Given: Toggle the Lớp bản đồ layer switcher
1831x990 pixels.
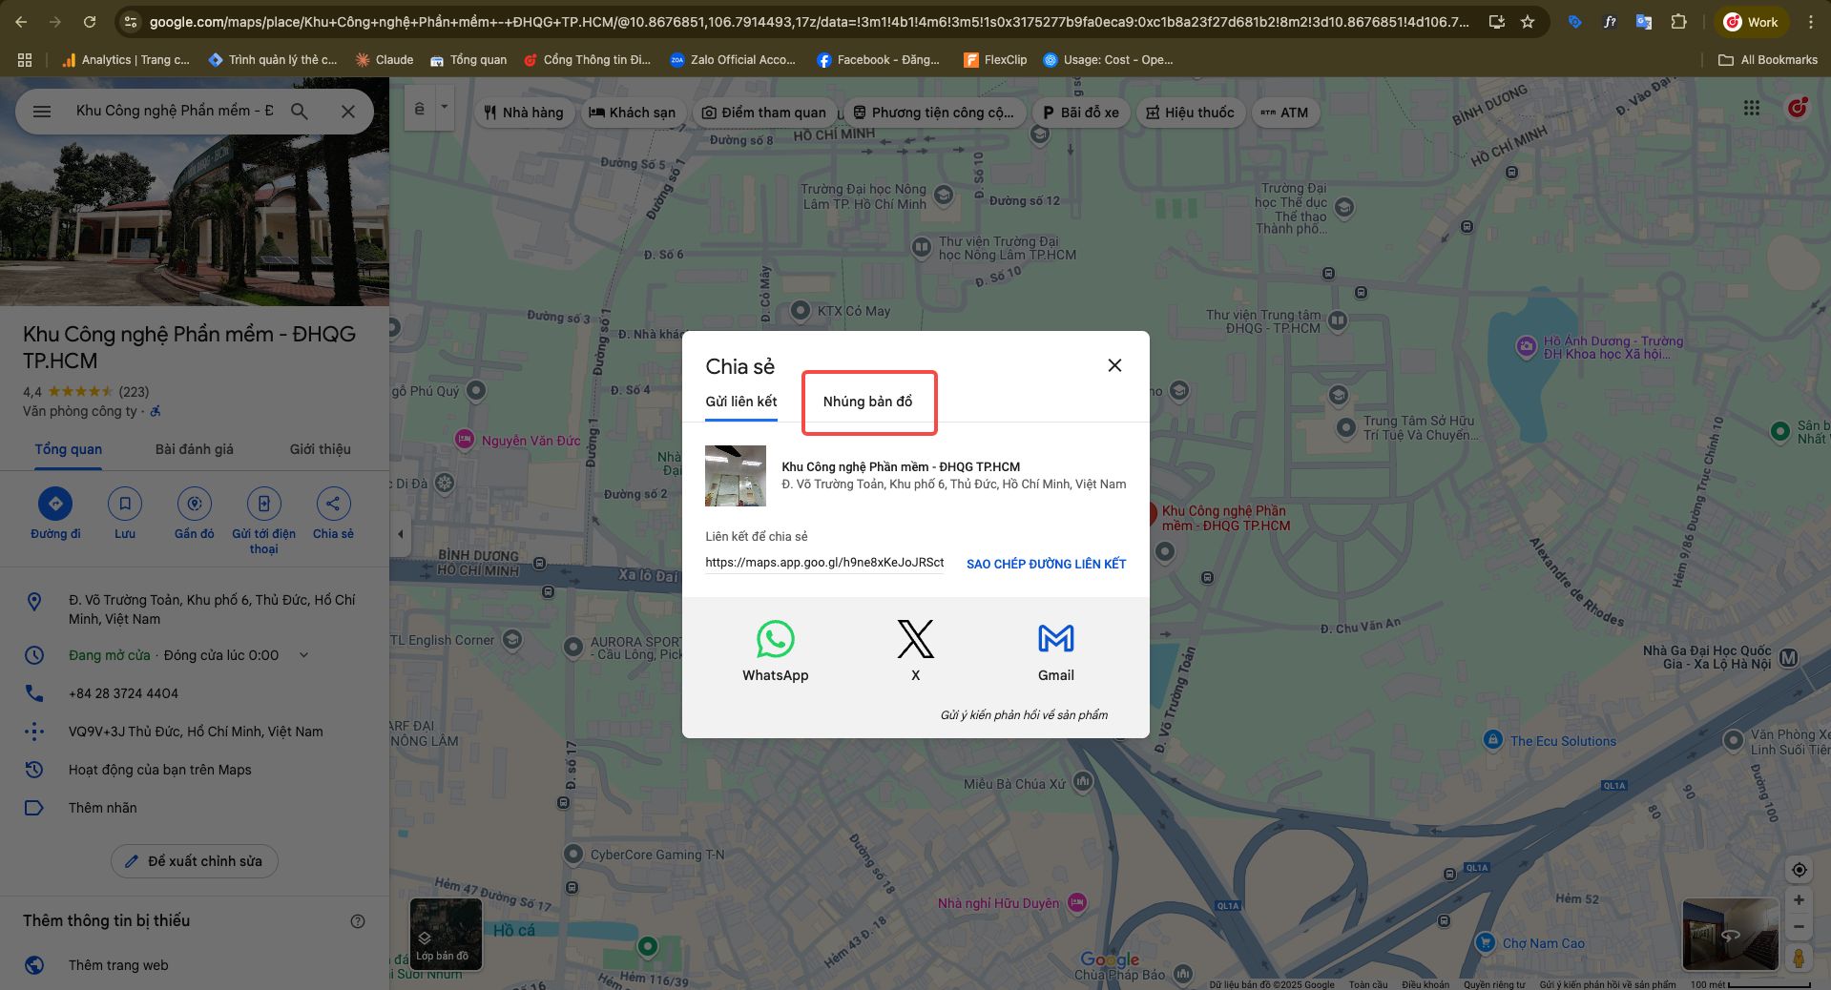Looking at the screenshot, I should coord(446,934).
